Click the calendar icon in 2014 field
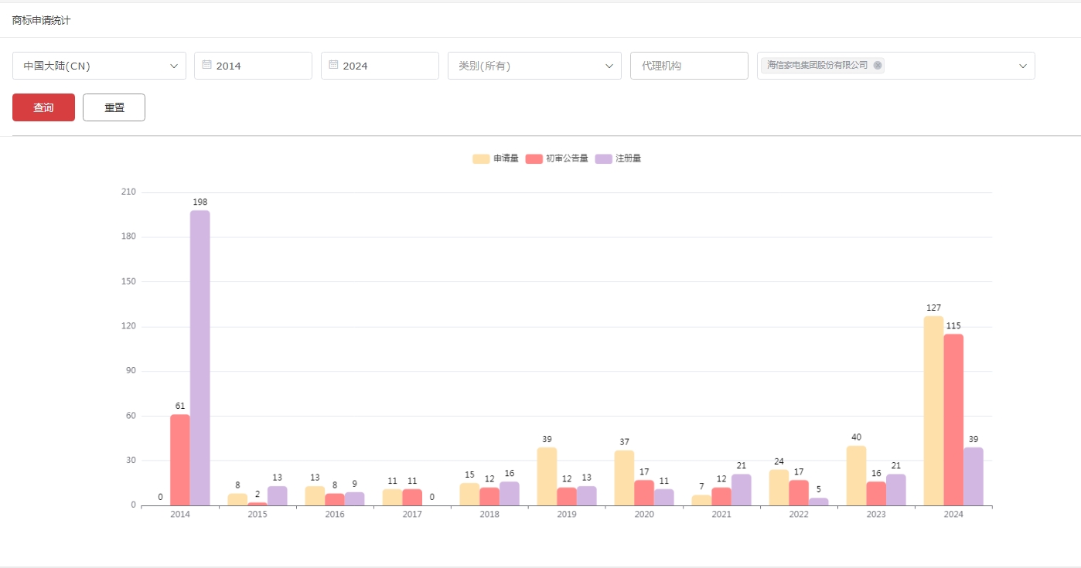Screen dimensions: 1081x568 click(206, 65)
